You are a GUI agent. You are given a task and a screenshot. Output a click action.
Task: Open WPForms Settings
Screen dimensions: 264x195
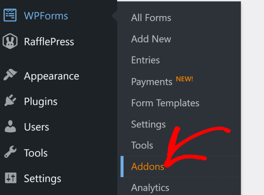(148, 124)
